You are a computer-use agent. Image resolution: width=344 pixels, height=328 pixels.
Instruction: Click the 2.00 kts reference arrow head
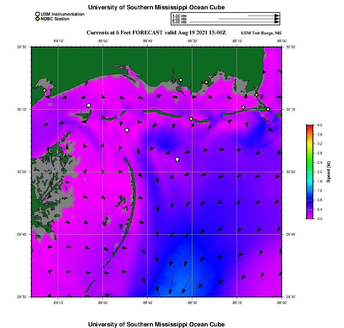coord(277,19)
